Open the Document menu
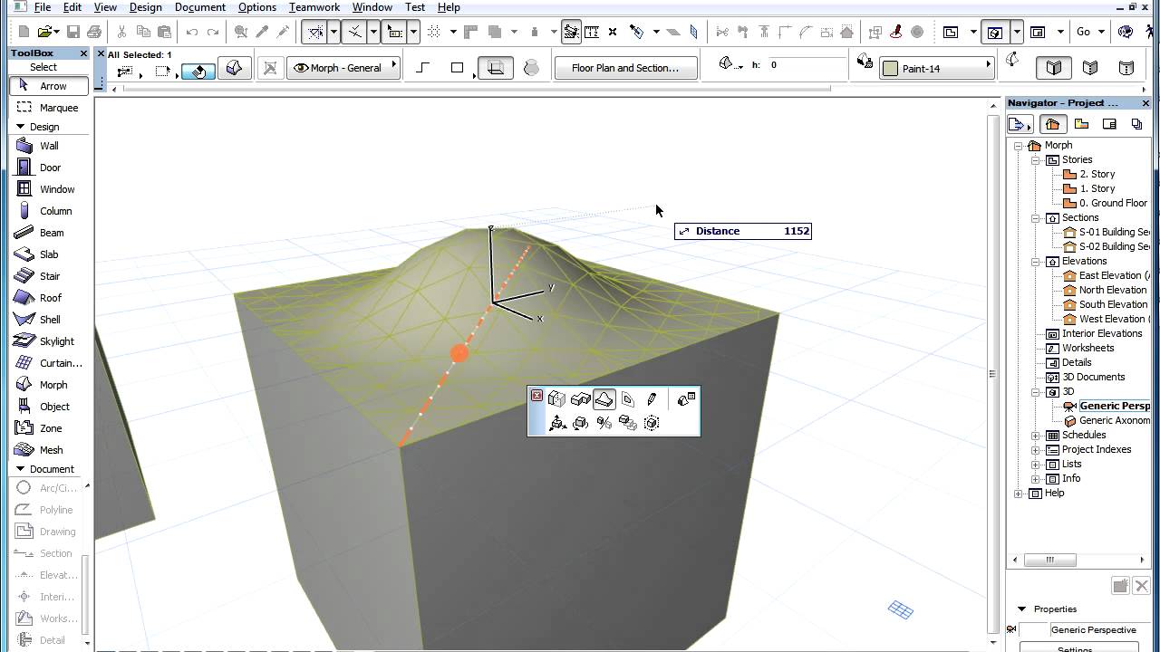 click(x=200, y=7)
